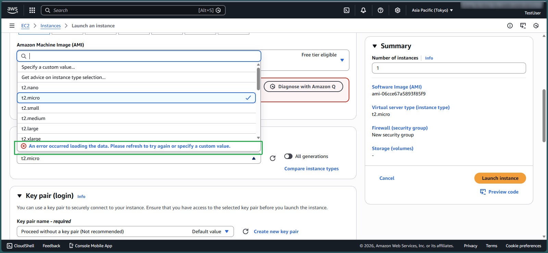Open the Key pair name dropdown
548x253 pixels.
125,231
